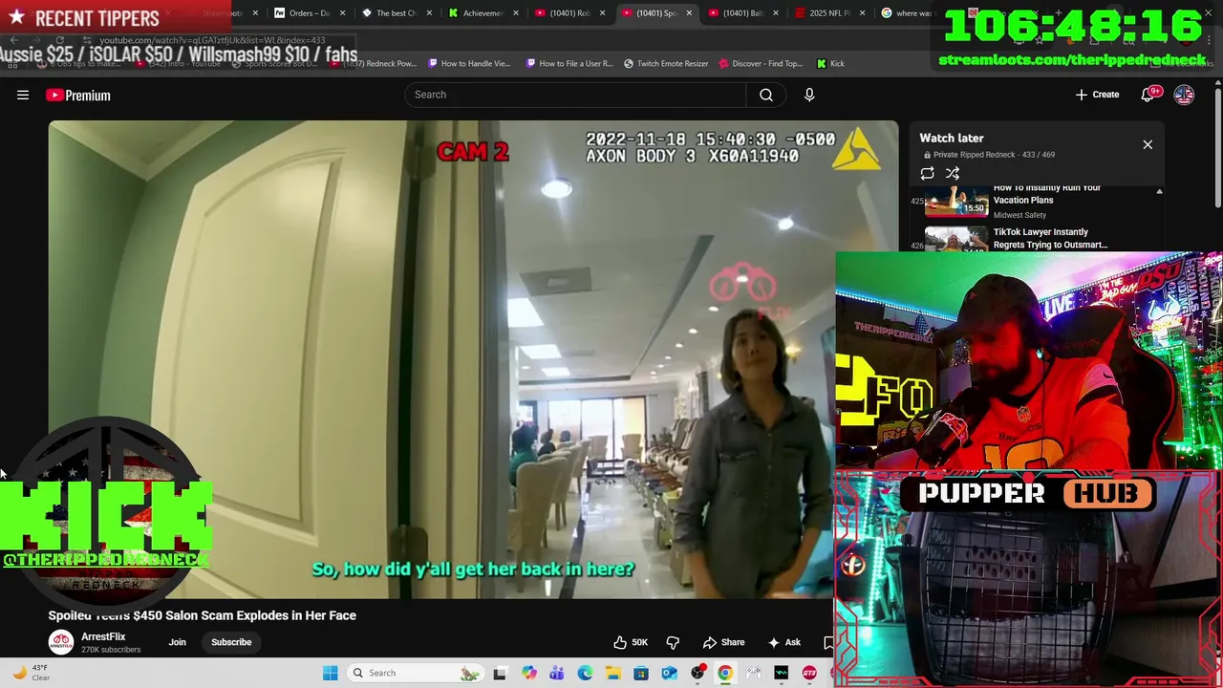This screenshot has width=1223, height=688.
Task: Start voice search with the microphone
Action: pyautogui.click(x=809, y=95)
